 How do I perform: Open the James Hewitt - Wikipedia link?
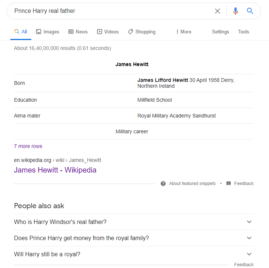click(55, 170)
